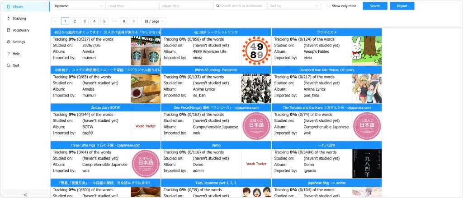Open the 18 / page size dropdown
This screenshot has height=198, width=463.
[154, 21]
